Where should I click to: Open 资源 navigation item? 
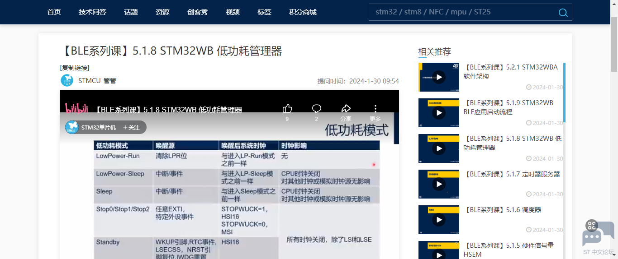tap(162, 12)
